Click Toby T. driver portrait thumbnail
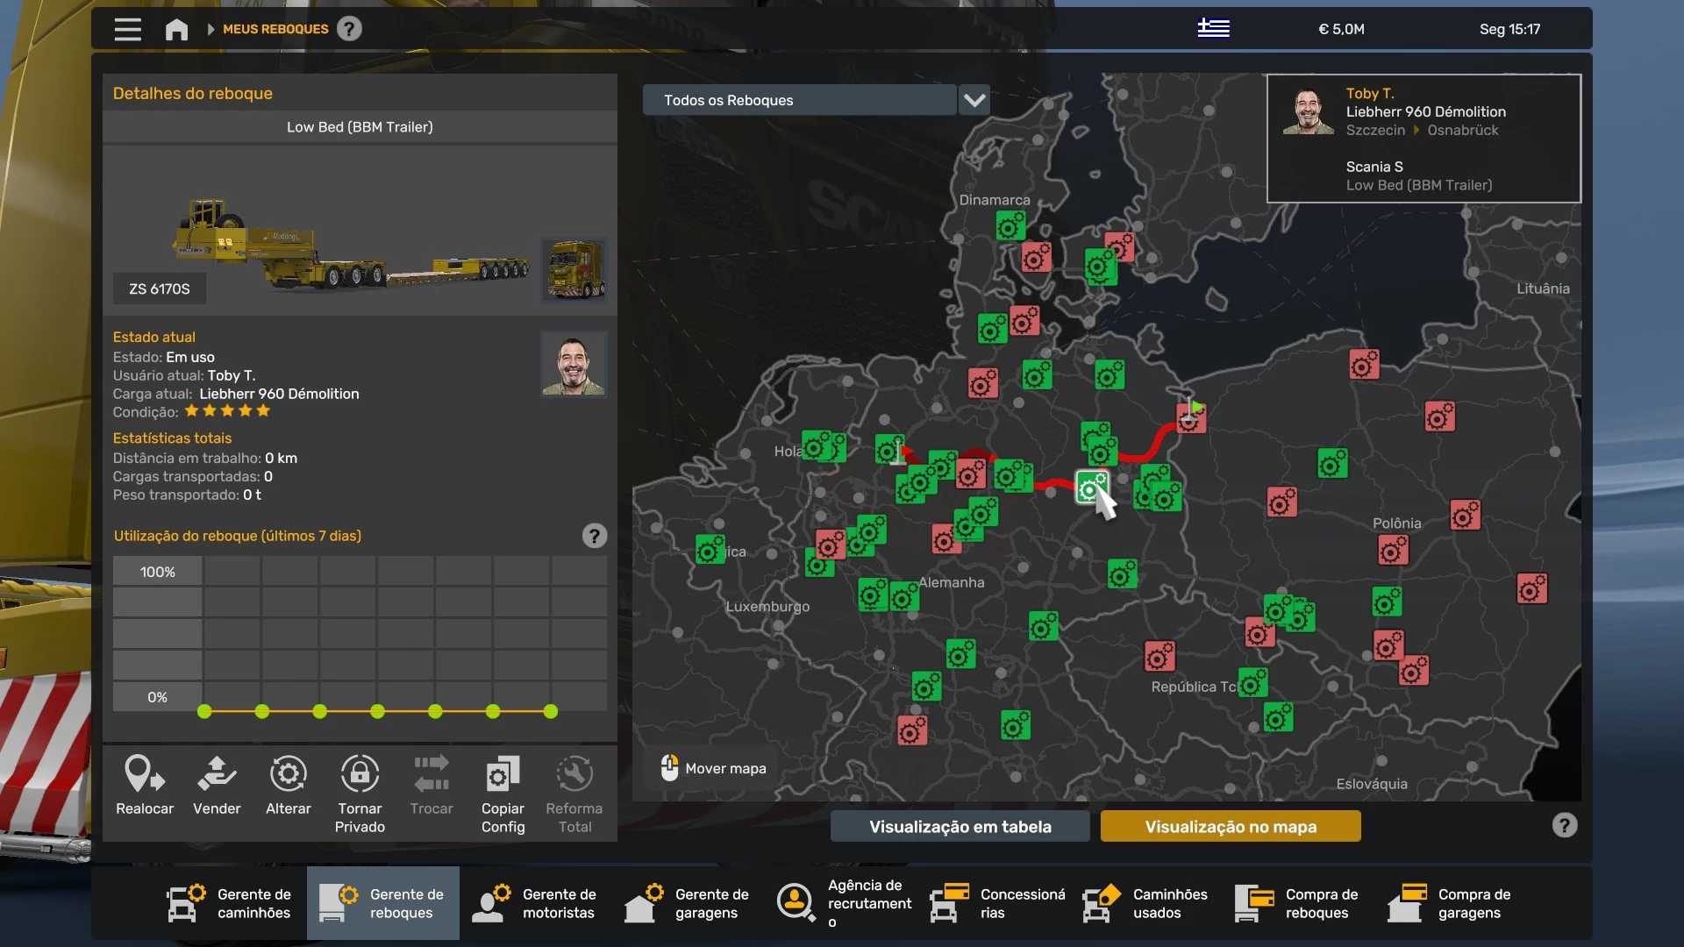Screen dimensions: 1684x947 [x=574, y=365]
